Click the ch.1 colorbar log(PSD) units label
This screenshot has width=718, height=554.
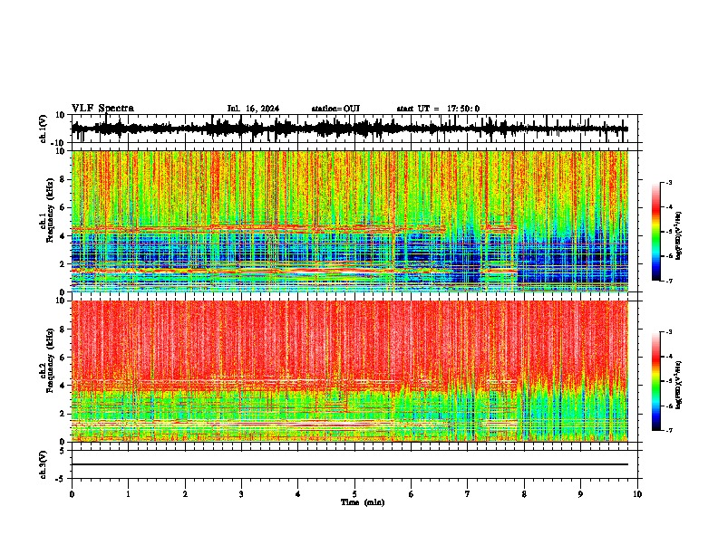(x=679, y=235)
